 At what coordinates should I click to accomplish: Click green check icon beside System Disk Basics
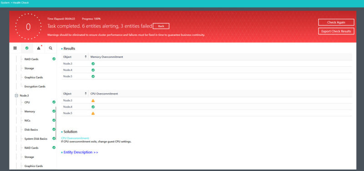coord(54,138)
